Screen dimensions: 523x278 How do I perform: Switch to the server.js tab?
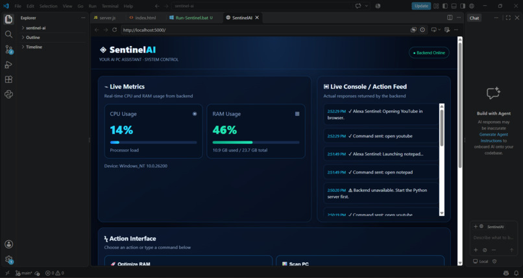(108, 17)
